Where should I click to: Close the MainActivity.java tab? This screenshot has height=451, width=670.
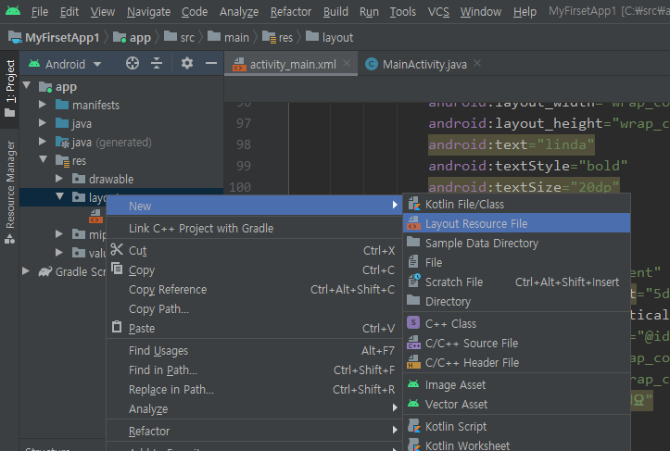click(x=477, y=64)
